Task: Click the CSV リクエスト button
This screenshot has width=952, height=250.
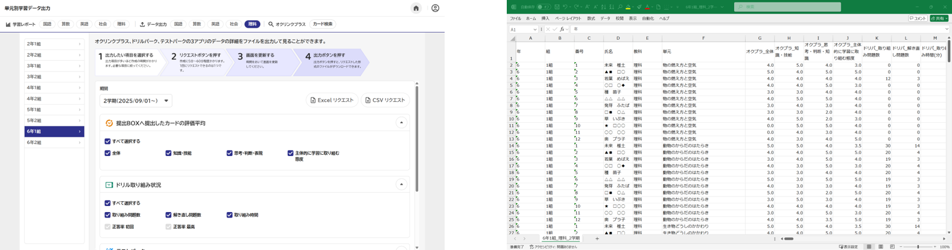Action: pos(385,100)
